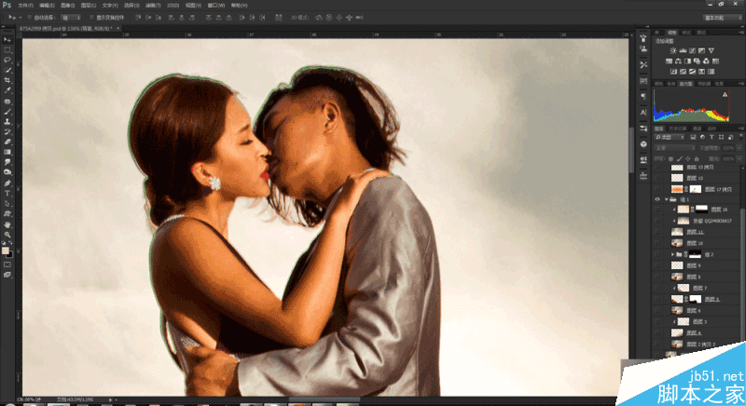Open the layer fill dropdown arrow
This screenshot has height=406, width=746.
[x=739, y=158]
